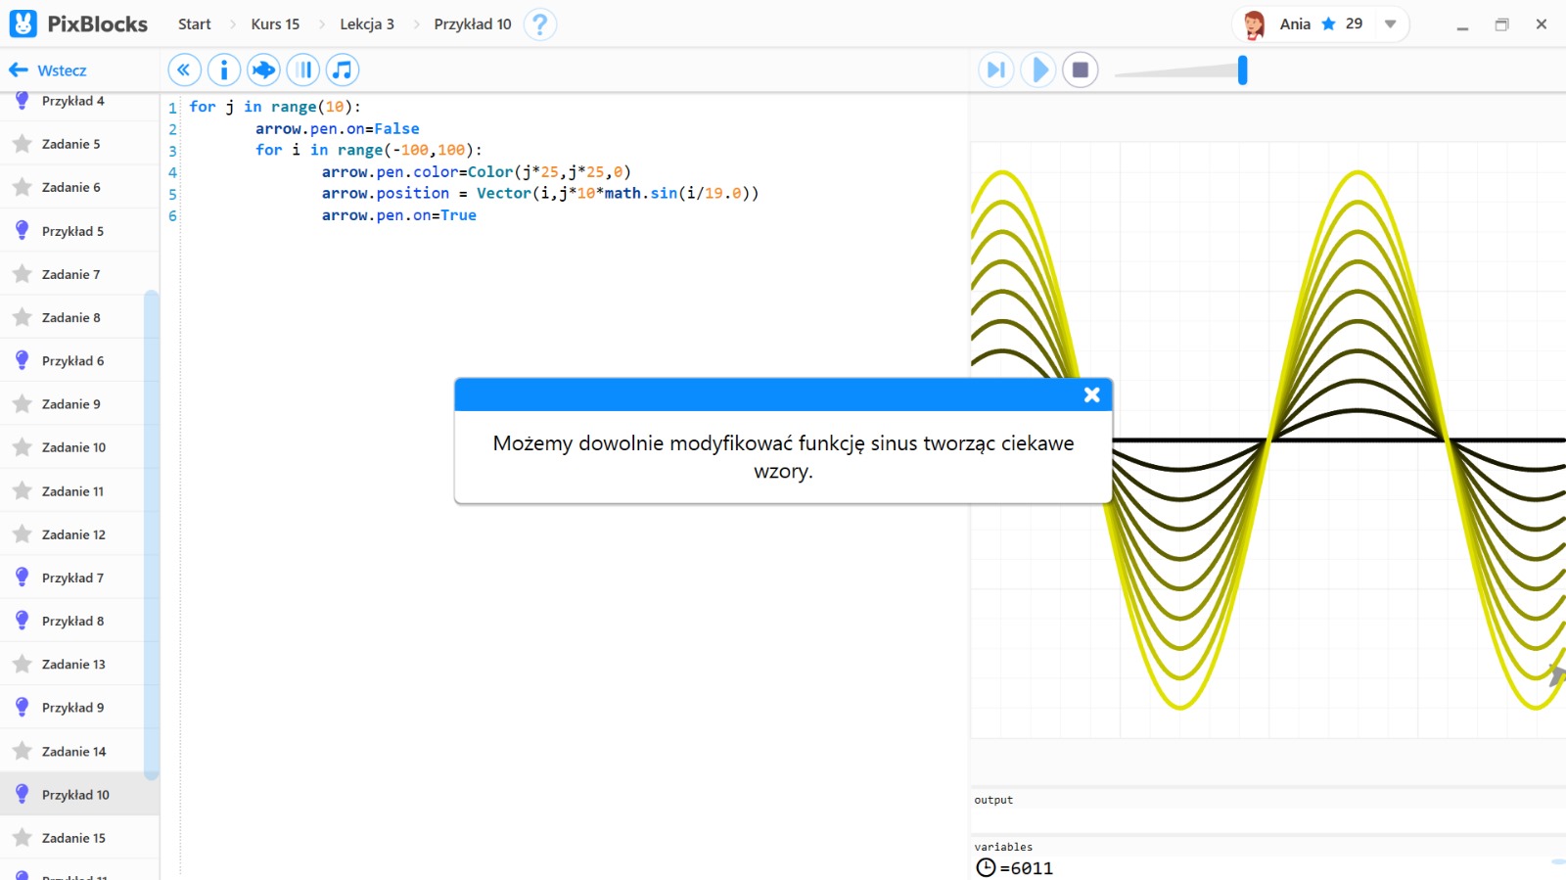Screen dimensions: 1566x880
Task: Navigate to Start in breadcrumb
Action: pos(194,24)
